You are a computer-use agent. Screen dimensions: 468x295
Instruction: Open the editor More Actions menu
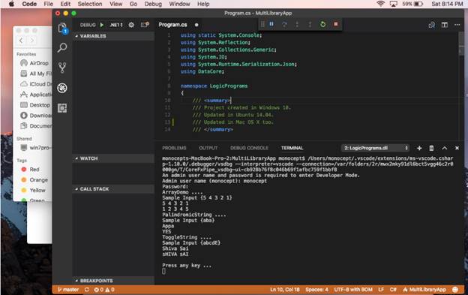[457, 25]
